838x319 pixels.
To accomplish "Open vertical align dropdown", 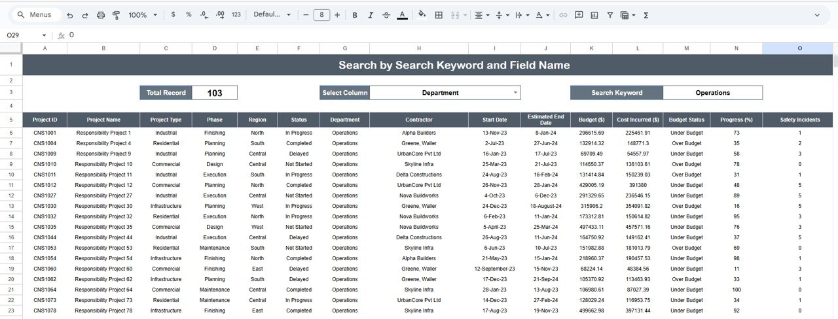I will coord(502,14).
